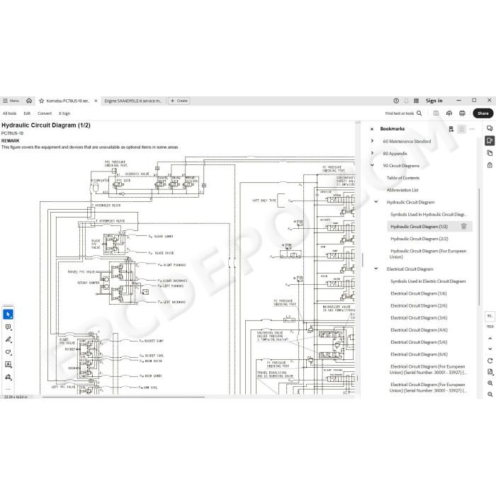Screen dimensions: 496x496
Task: Open the Abbreviation List bookmark
Action: 402,190
